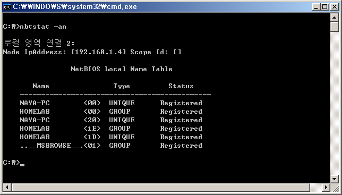This screenshot has height=195, width=342.
Task: Click the <01> suffix code
Action: 92,146
